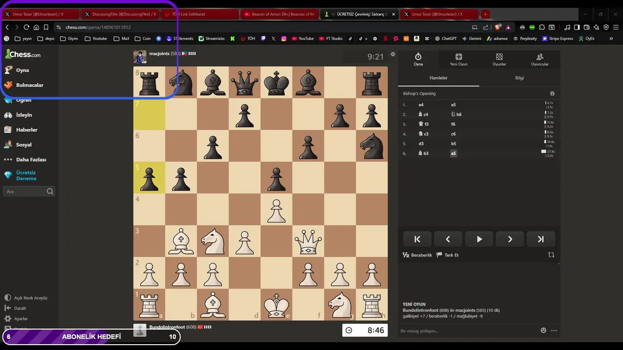Image resolution: width=623 pixels, height=350 pixels.
Task: Click browser back arrow
Action: (x=7, y=27)
